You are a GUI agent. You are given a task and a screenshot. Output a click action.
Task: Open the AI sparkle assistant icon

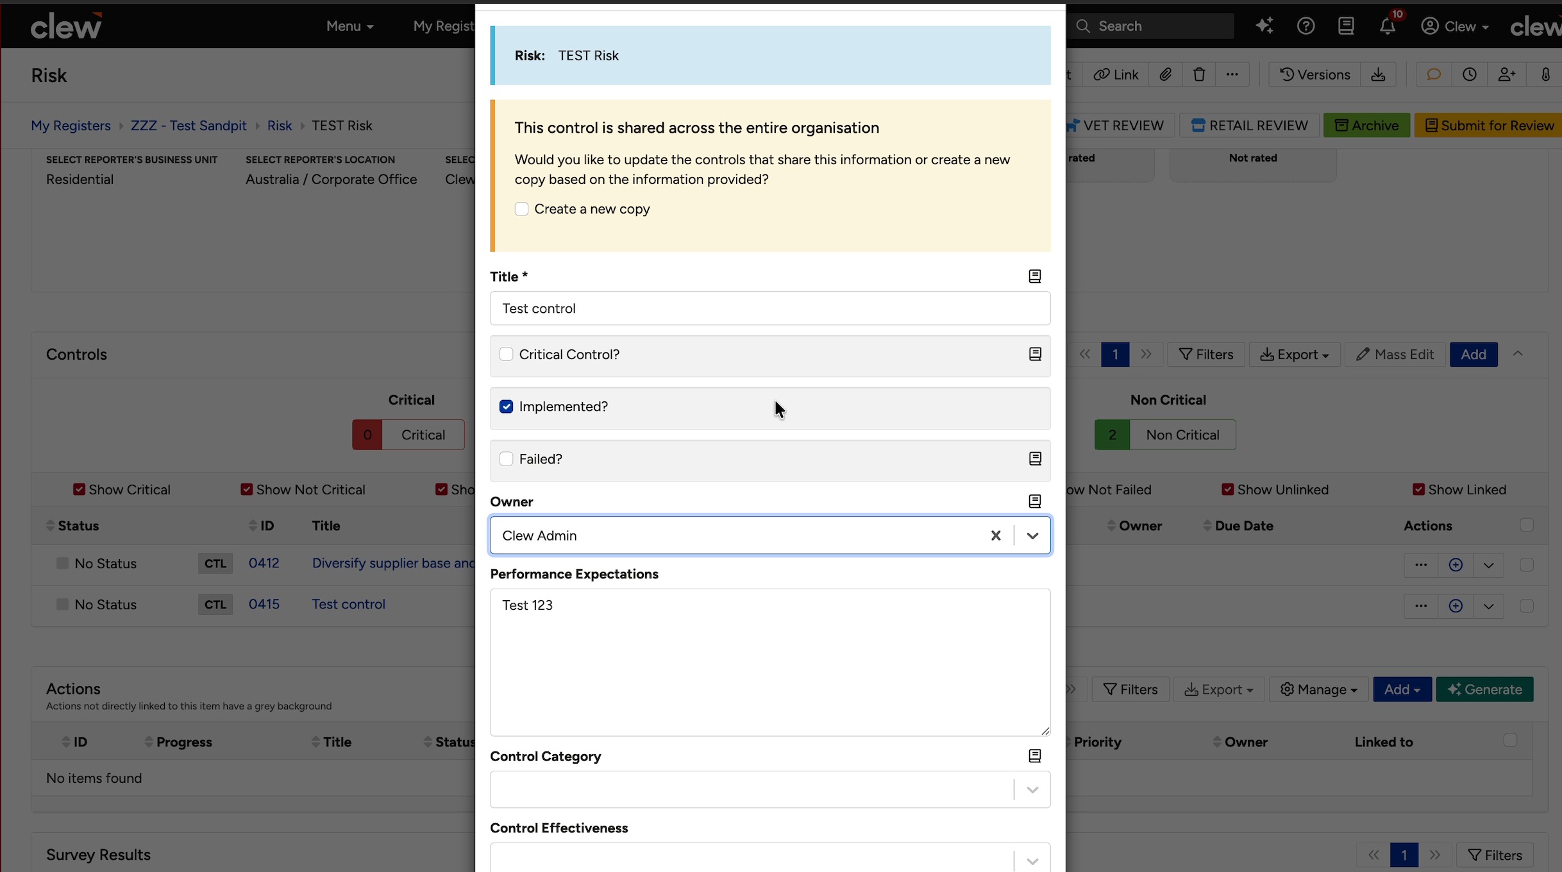pyautogui.click(x=1264, y=26)
